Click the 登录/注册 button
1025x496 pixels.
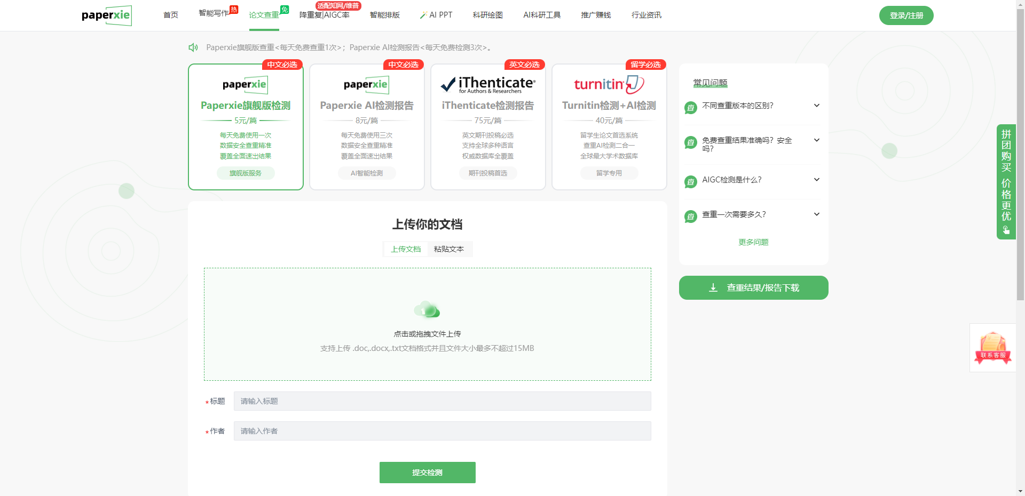coord(906,15)
